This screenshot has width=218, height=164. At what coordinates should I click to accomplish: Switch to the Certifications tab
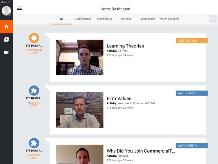click(83, 19)
